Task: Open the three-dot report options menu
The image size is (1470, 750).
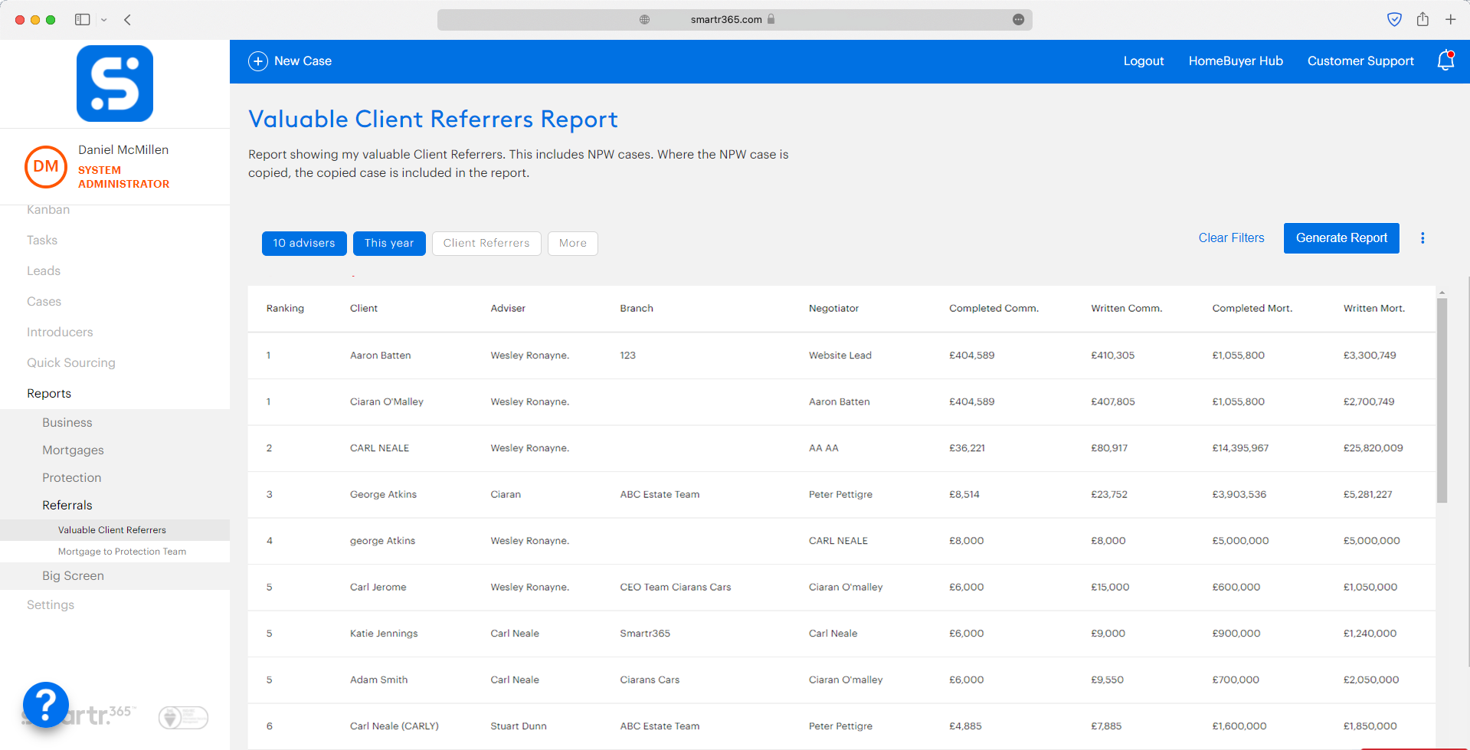Action: point(1423,238)
